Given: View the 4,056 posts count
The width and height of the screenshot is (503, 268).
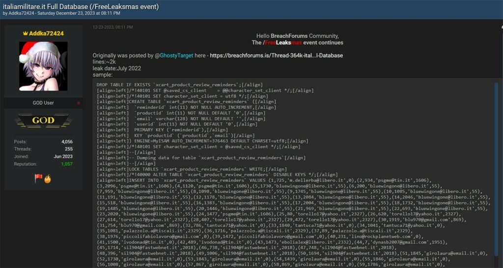Looking at the screenshot, I should 67,142.
